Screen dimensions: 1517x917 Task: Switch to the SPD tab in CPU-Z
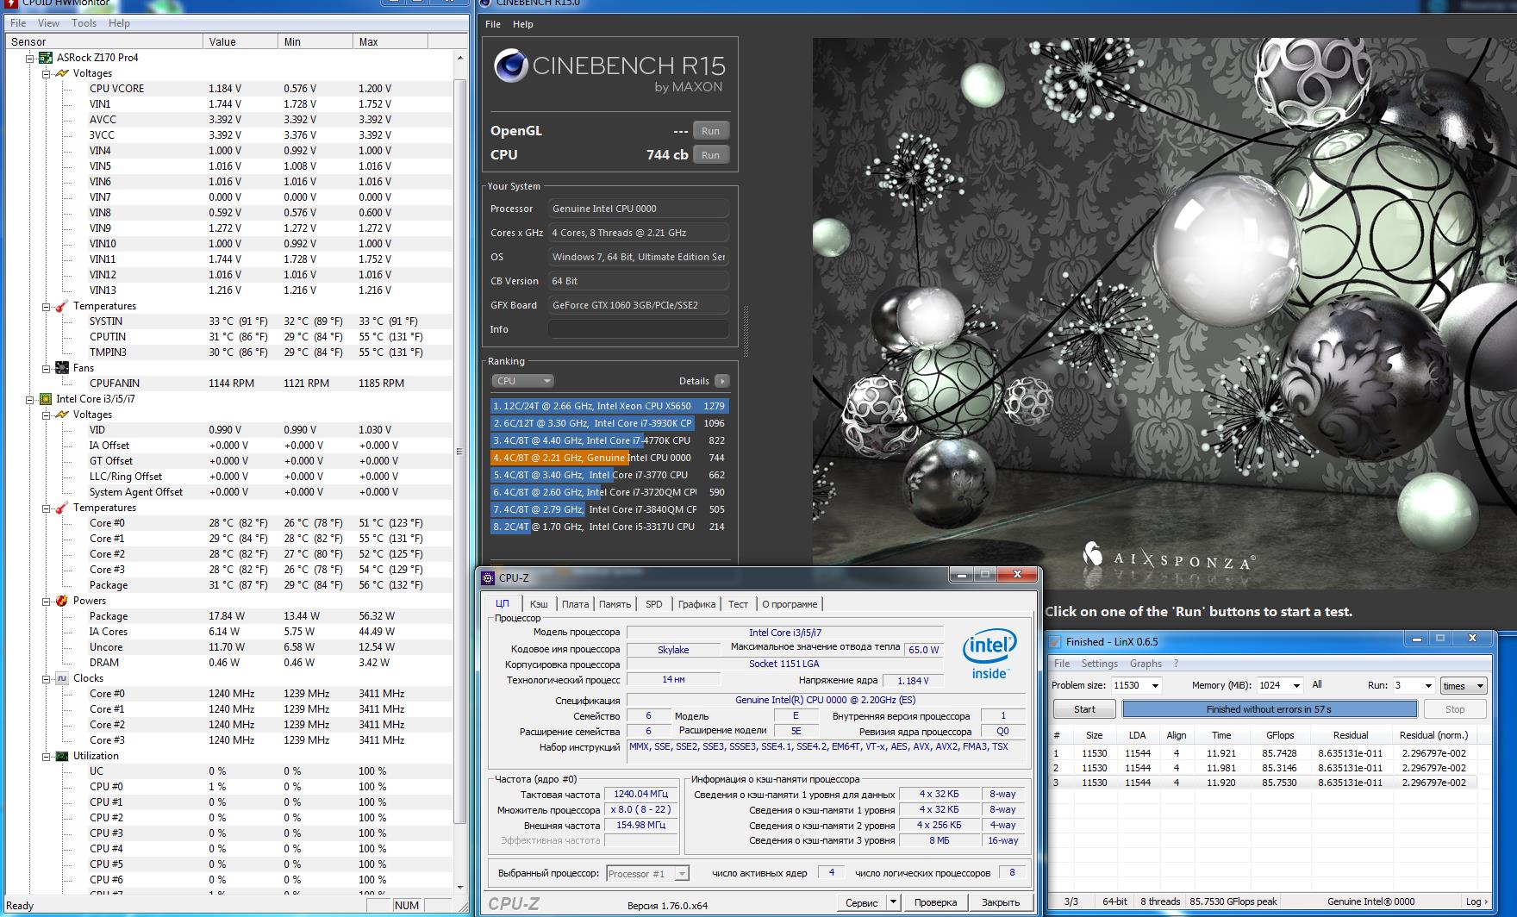pos(653,604)
